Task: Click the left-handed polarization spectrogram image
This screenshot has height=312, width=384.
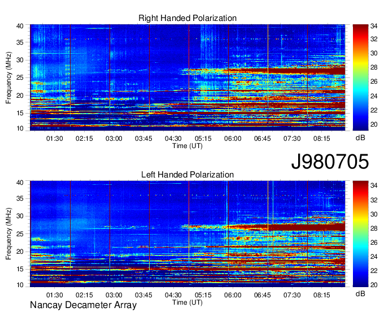Action: (x=187, y=234)
